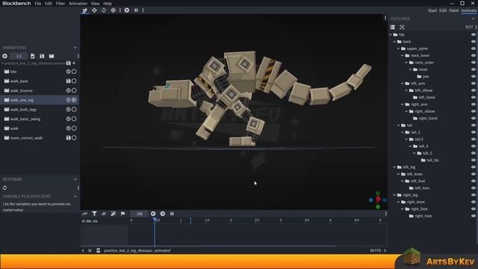Image resolution: width=478 pixels, height=269 pixels.
Task: Click the movie icon in Animations toolbar
Action: pos(52,56)
